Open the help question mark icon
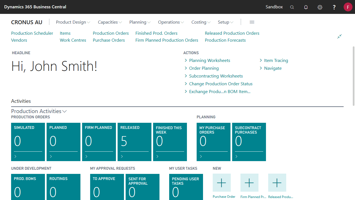Image resolution: width=355 pixels, height=200 pixels. click(334, 7)
